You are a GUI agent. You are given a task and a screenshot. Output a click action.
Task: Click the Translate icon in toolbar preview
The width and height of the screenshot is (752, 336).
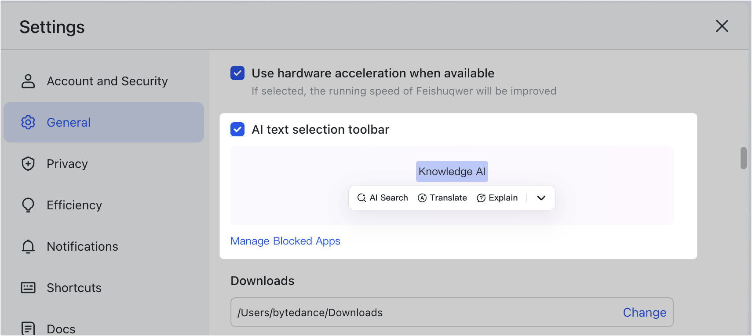(422, 198)
